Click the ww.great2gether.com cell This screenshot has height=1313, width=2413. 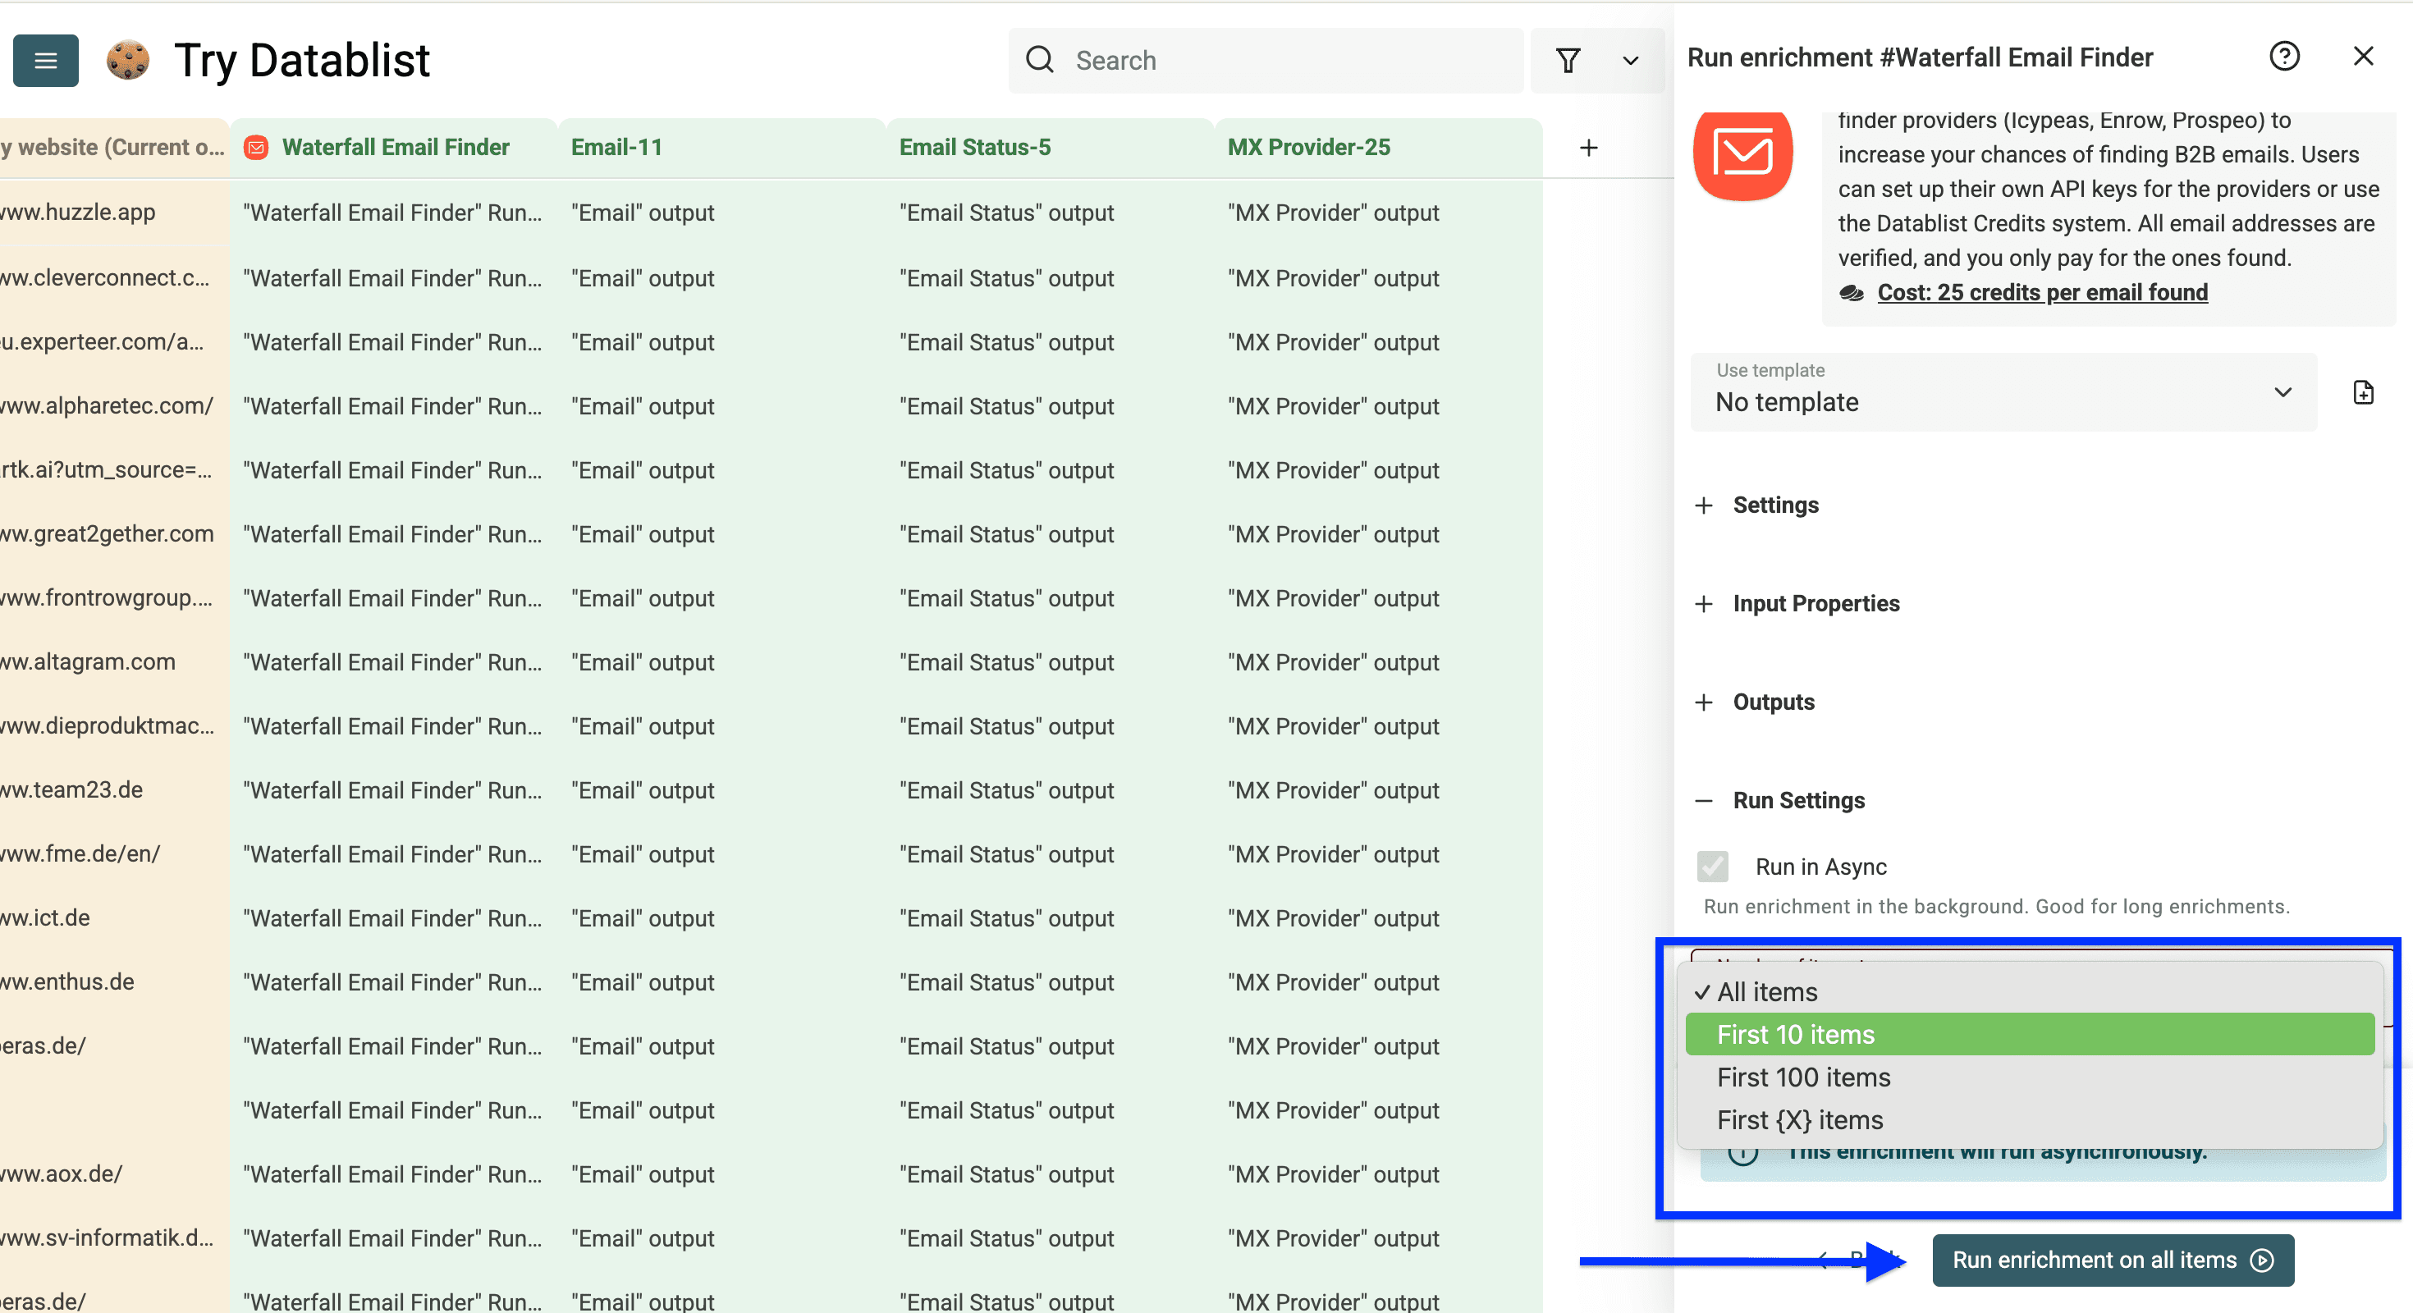(x=114, y=533)
